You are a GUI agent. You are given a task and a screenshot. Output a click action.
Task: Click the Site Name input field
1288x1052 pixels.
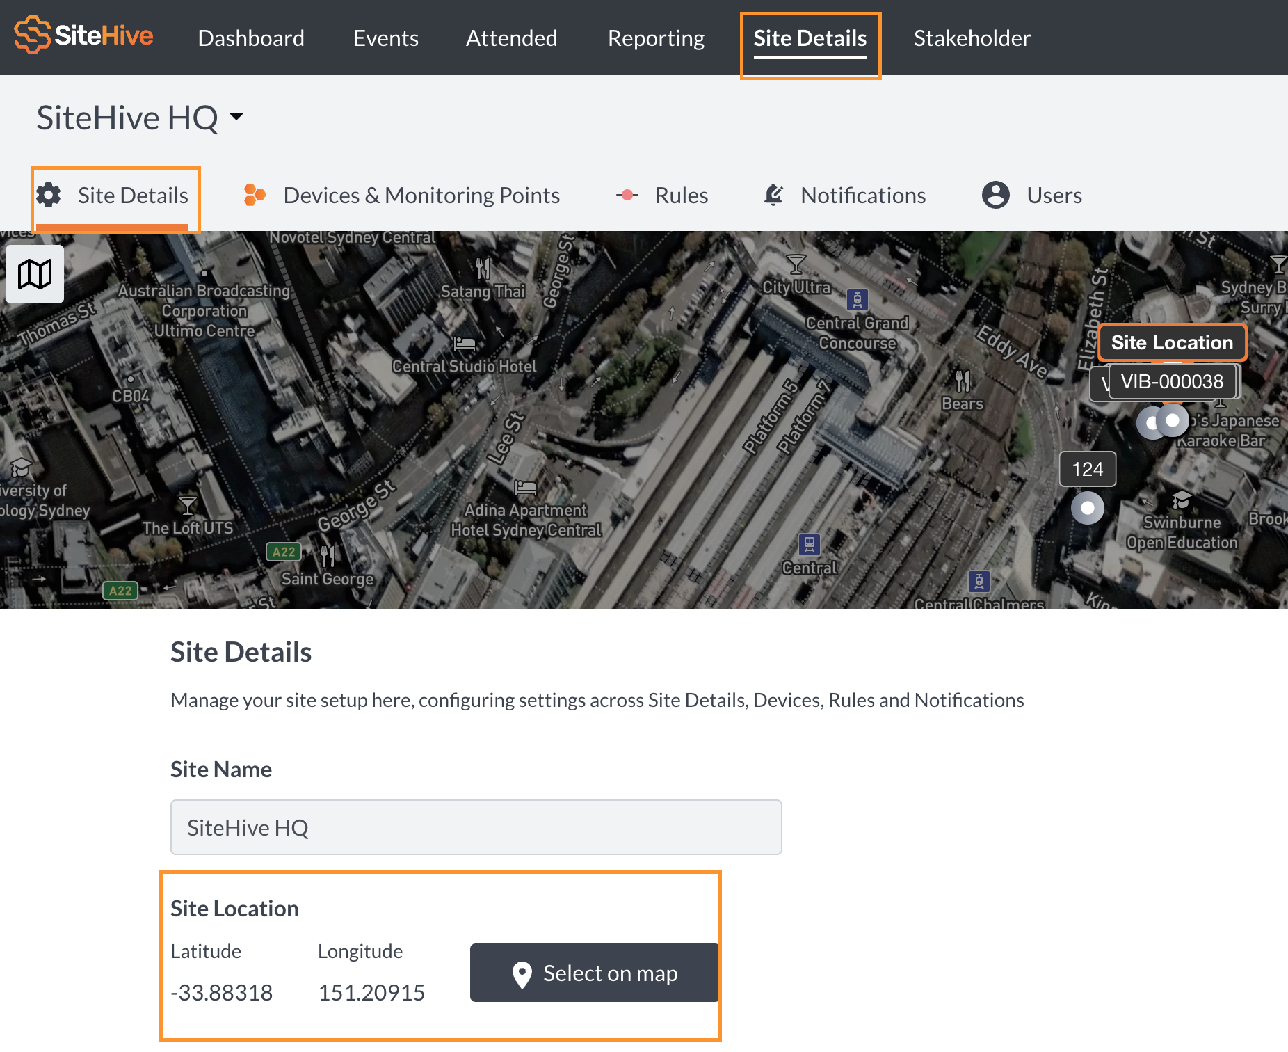coord(476,827)
